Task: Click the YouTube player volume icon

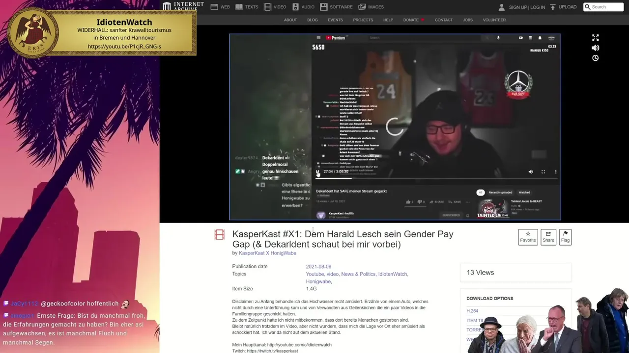Action: pos(530,172)
